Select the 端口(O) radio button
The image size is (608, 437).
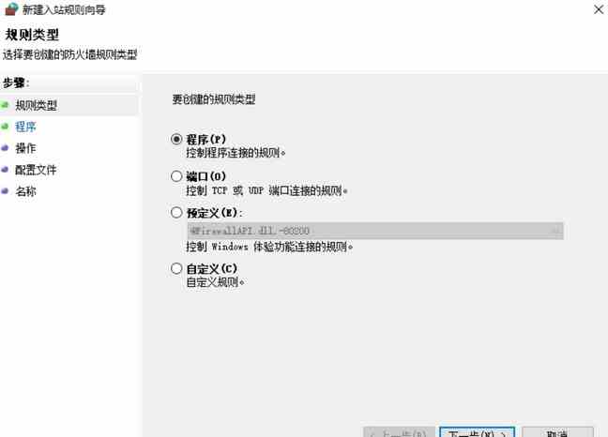[176, 176]
